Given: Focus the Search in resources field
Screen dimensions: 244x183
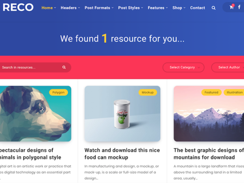Looking at the screenshot, I should tap(31, 68).
